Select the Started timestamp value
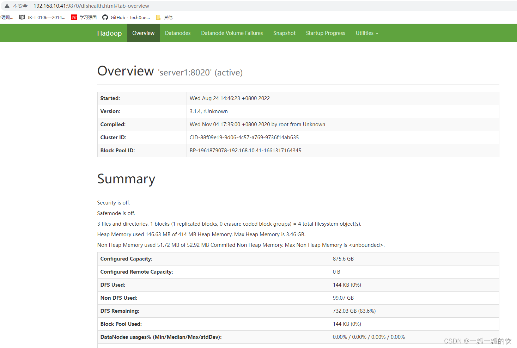 point(230,98)
